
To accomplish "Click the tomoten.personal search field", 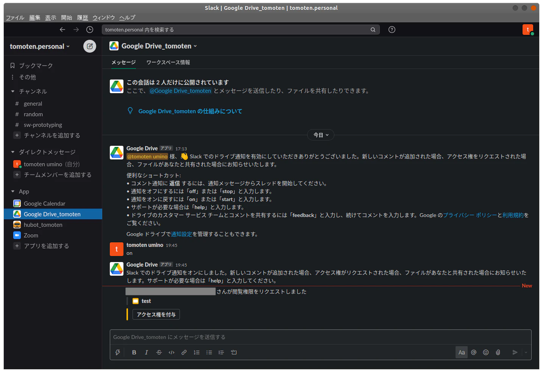I will [x=241, y=30].
